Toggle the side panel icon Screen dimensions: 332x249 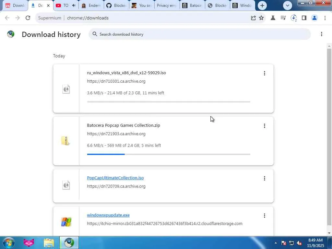(x=304, y=18)
